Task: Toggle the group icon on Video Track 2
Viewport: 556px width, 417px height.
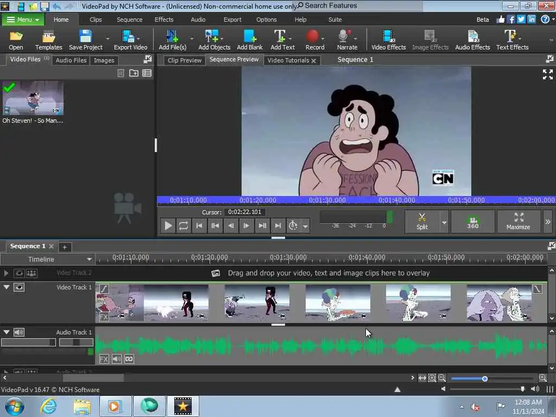Action: click(31, 273)
